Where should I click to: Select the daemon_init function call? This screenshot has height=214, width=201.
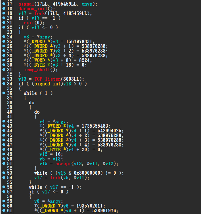pos(33,9)
